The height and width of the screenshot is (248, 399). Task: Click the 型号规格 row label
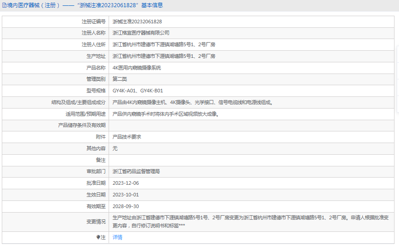pyautogui.click(x=96, y=91)
